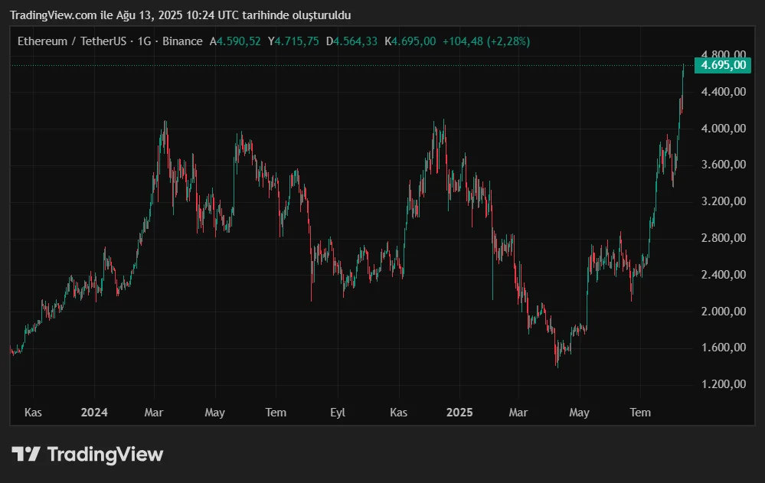Viewport: 765px width, 483px height.
Task: Click the low value 4.564,33
Action: [355, 41]
